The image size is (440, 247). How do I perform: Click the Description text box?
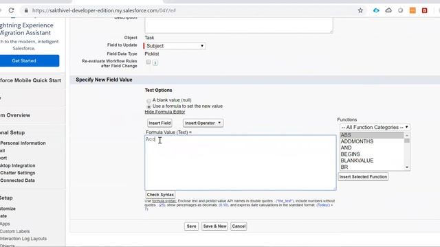pos(239,25)
